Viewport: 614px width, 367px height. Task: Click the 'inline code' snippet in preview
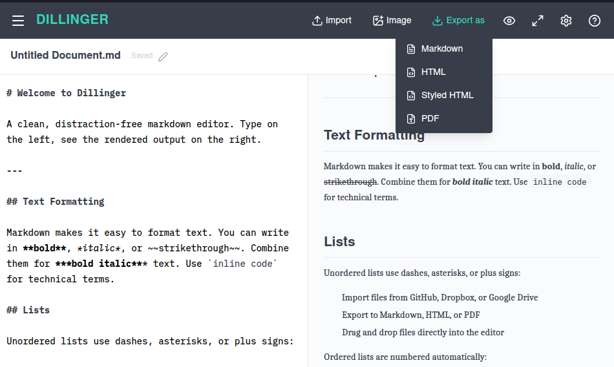coord(560,182)
